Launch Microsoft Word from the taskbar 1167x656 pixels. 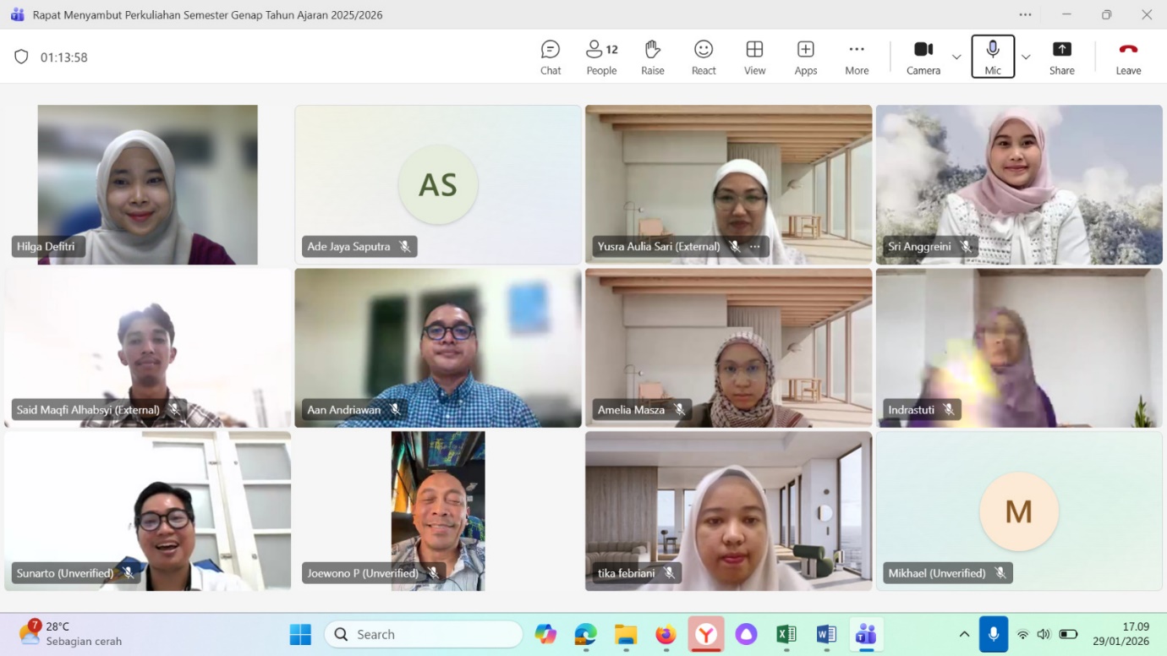825,634
